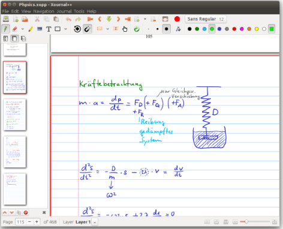Cut selection with the scissors icon
The image size is (283, 229).
click(x=37, y=19)
